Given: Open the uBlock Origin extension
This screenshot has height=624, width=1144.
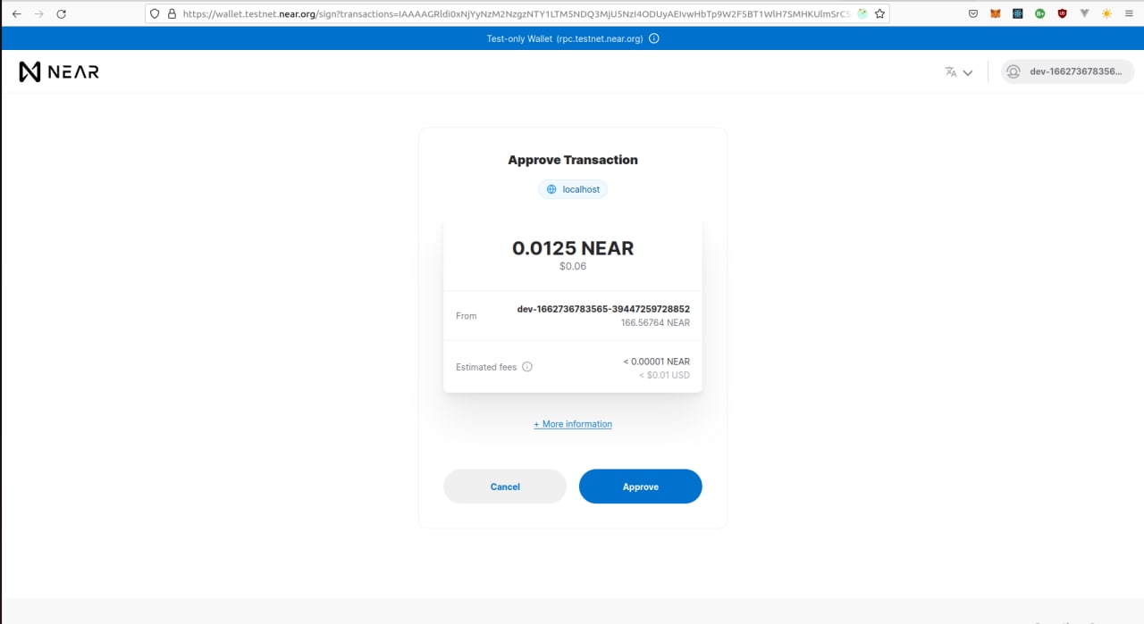Looking at the screenshot, I should pyautogui.click(x=1063, y=14).
